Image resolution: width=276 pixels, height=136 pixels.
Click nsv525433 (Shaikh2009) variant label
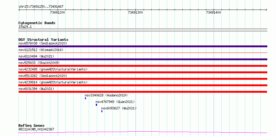pyautogui.click(x=39, y=63)
